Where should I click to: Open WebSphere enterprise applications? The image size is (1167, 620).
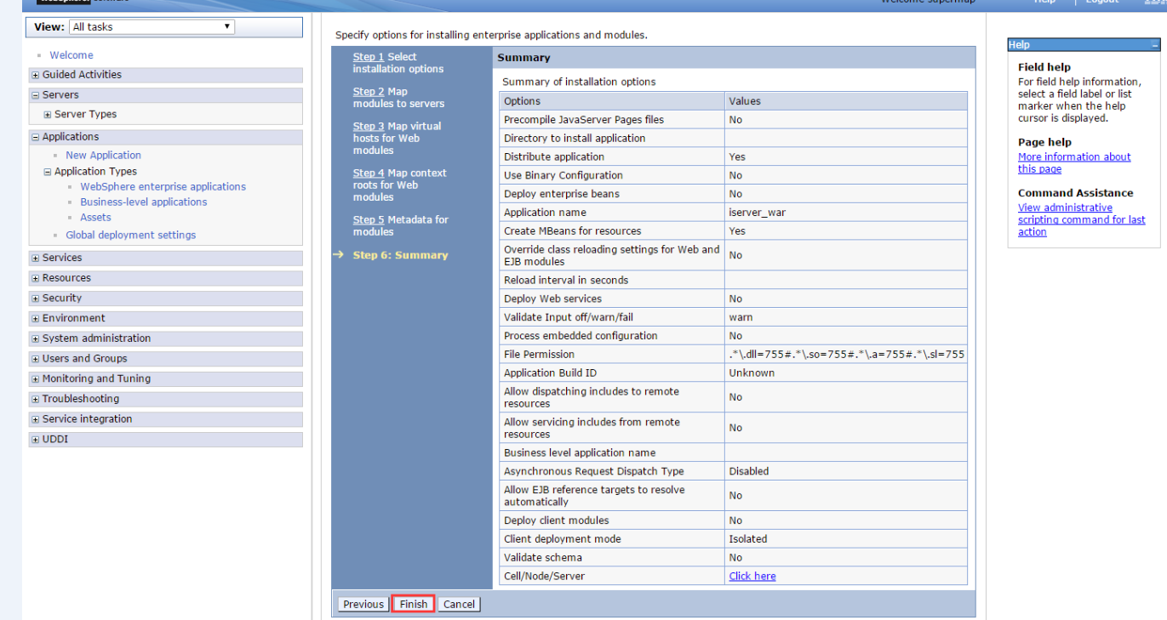pyautogui.click(x=163, y=187)
